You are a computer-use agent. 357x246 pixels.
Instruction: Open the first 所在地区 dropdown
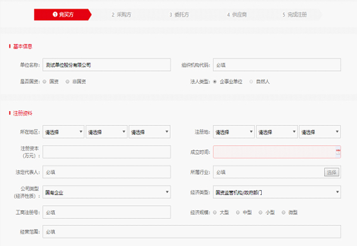tap(63, 132)
